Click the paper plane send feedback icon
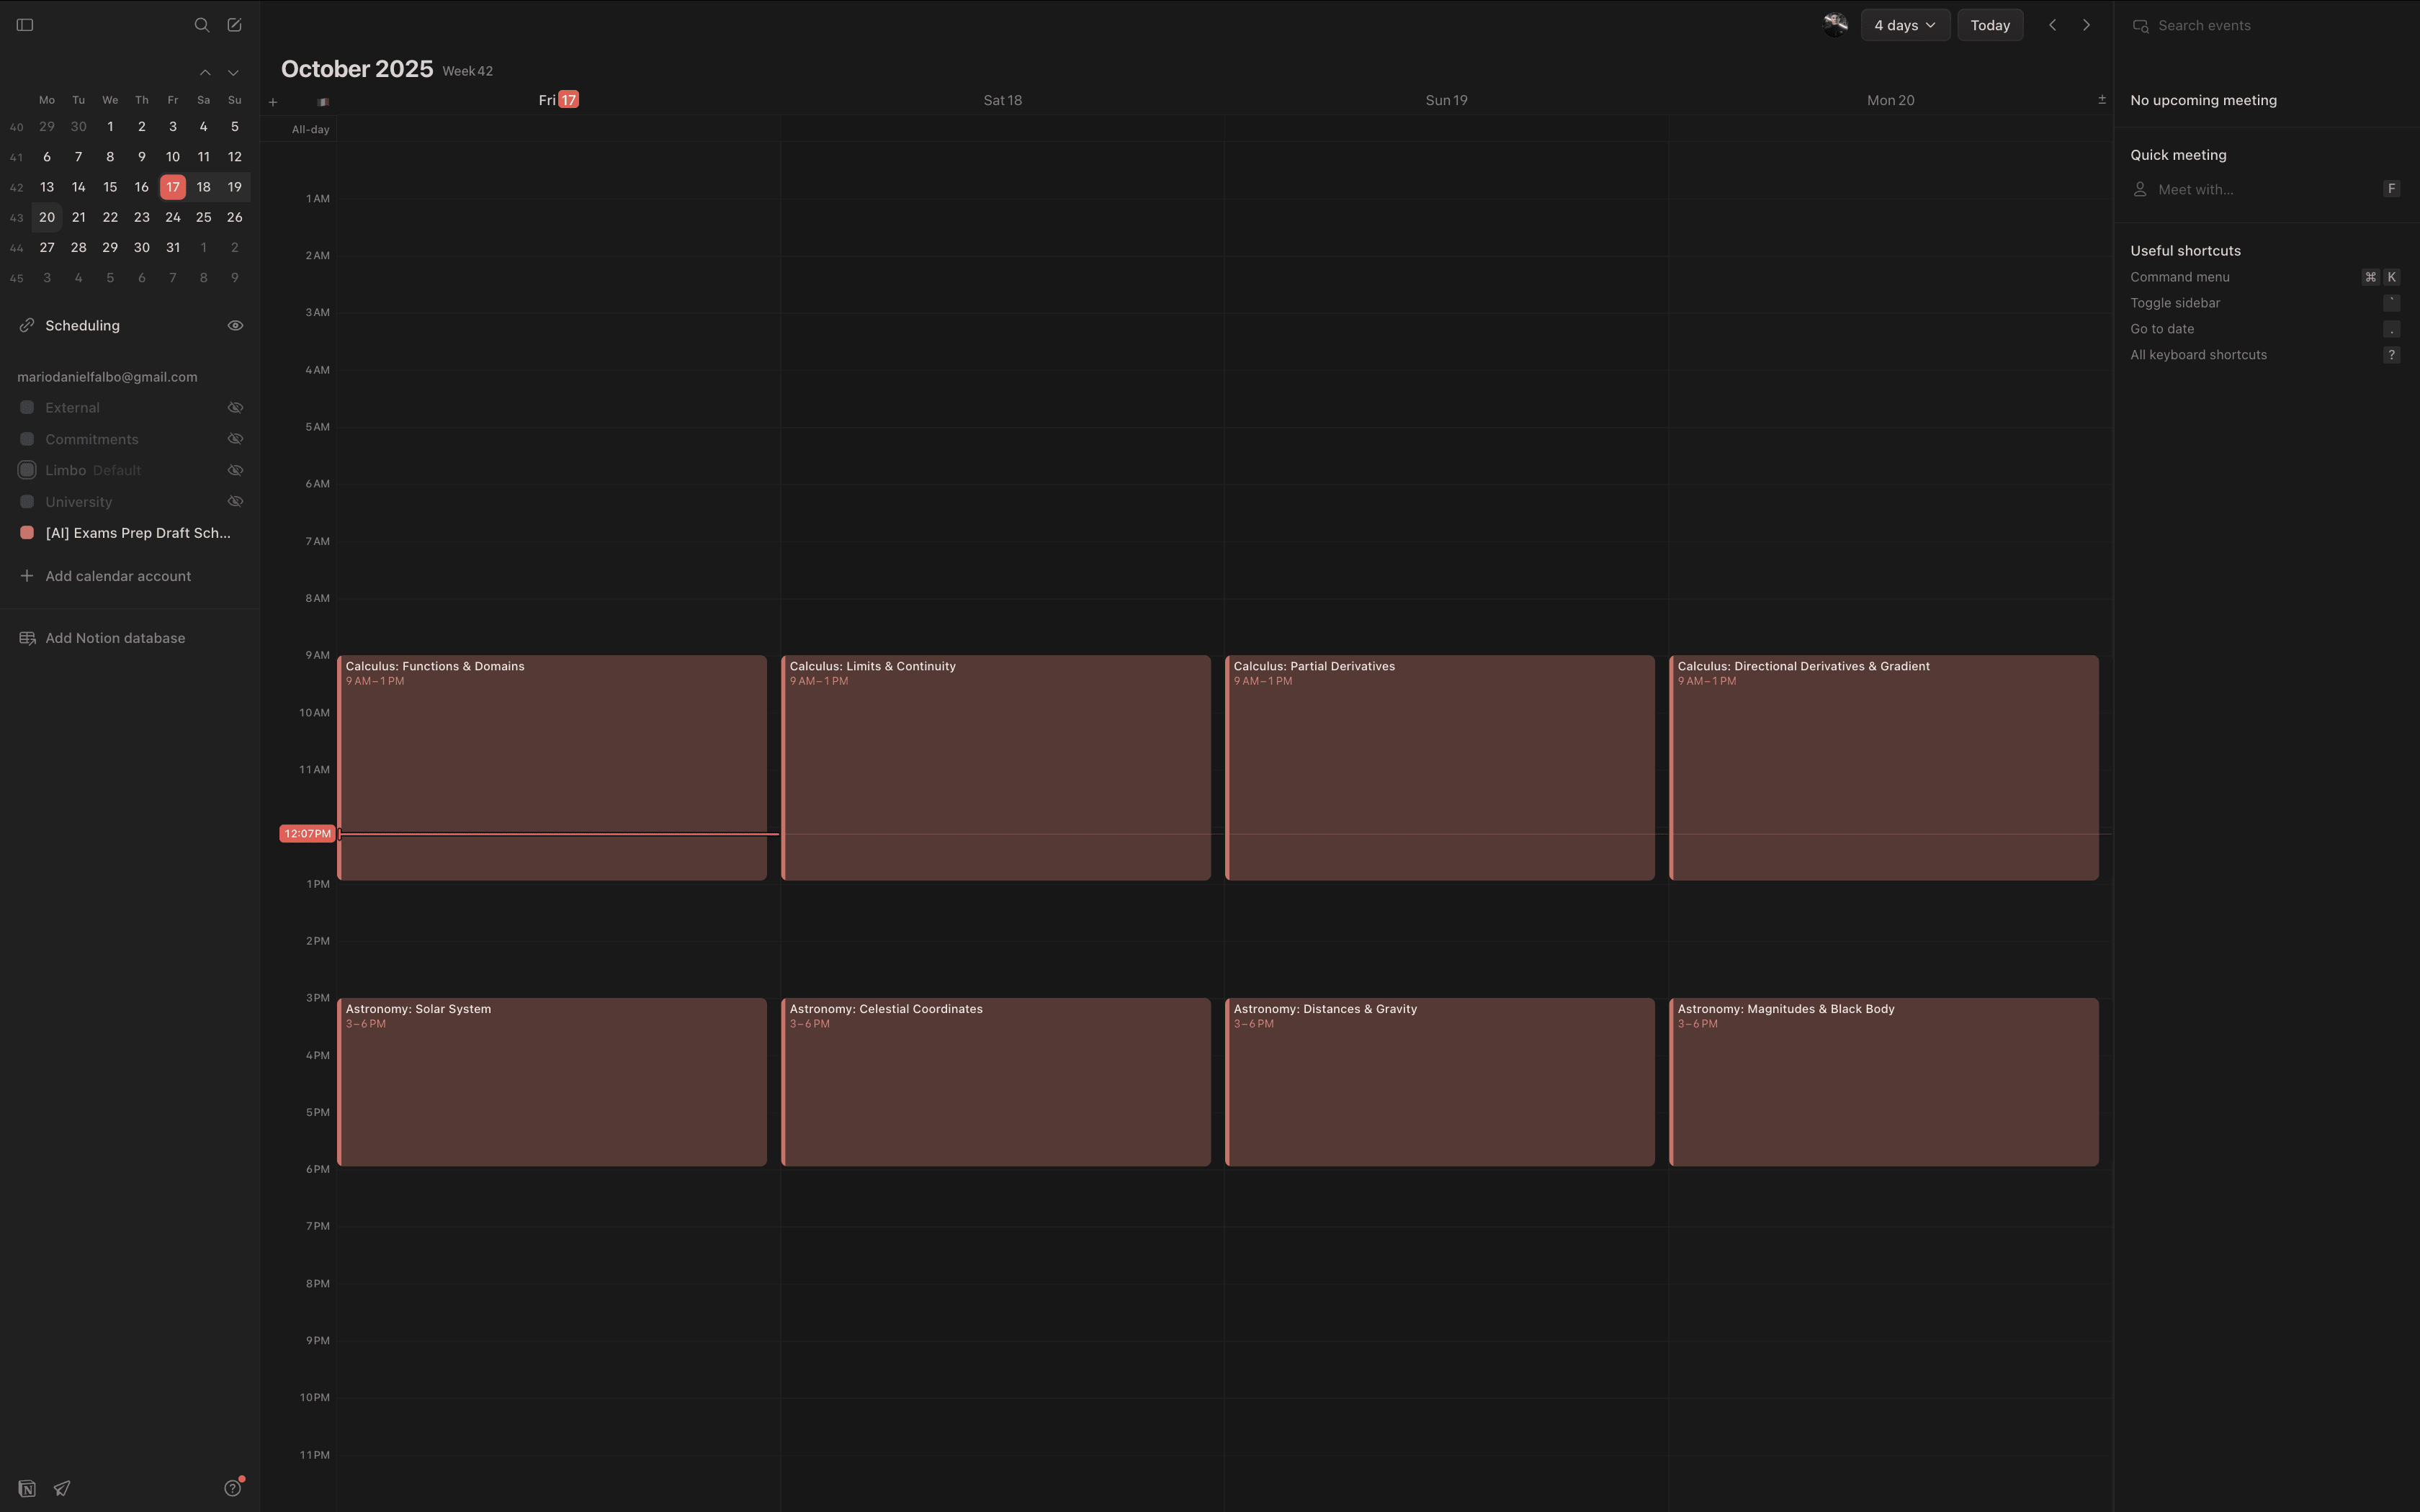 pos(62,1488)
